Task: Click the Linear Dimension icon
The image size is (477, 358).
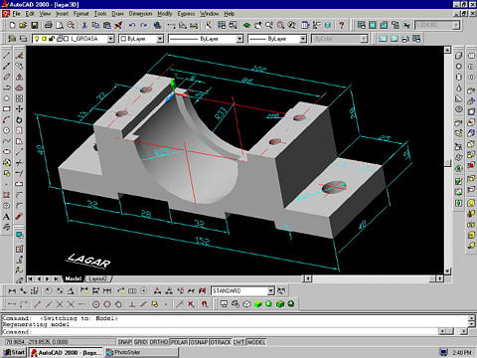Action: [x=12, y=291]
